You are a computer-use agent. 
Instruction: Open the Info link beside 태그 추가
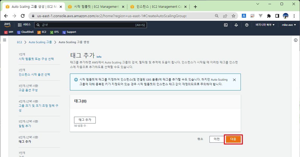[99, 57]
